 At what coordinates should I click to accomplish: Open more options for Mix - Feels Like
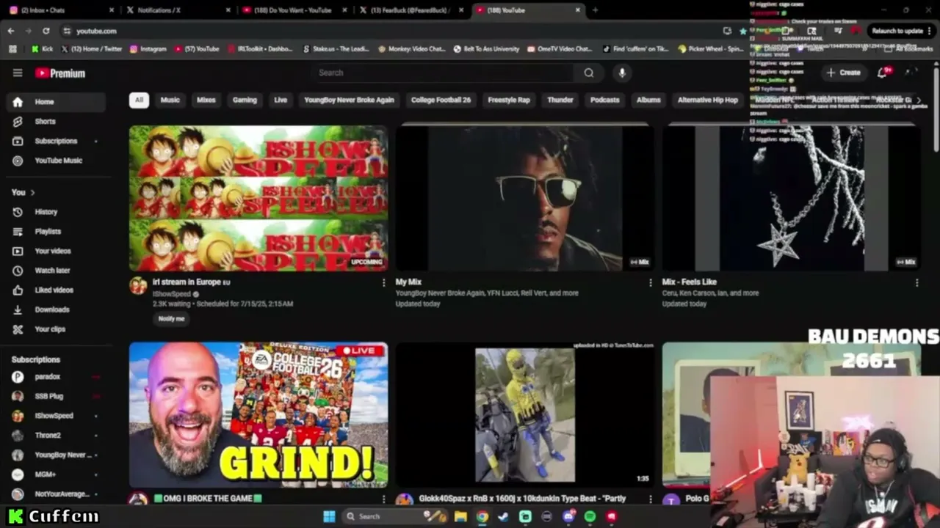(x=916, y=282)
